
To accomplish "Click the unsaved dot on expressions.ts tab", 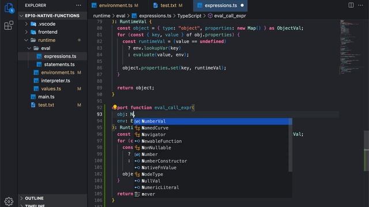I will (x=242, y=5).
